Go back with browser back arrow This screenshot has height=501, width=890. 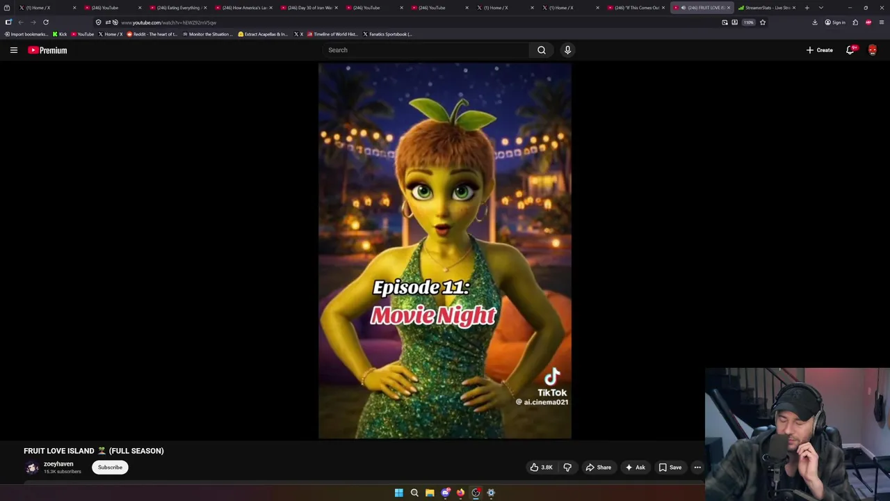[x=21, y=22]
